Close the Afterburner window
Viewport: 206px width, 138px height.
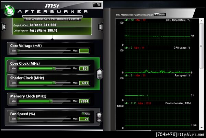tap(99, 5)
